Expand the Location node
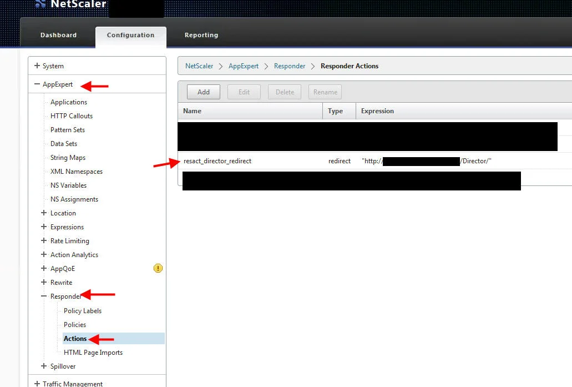Screen dimensions: 572x387 click(x=44, y=213)
